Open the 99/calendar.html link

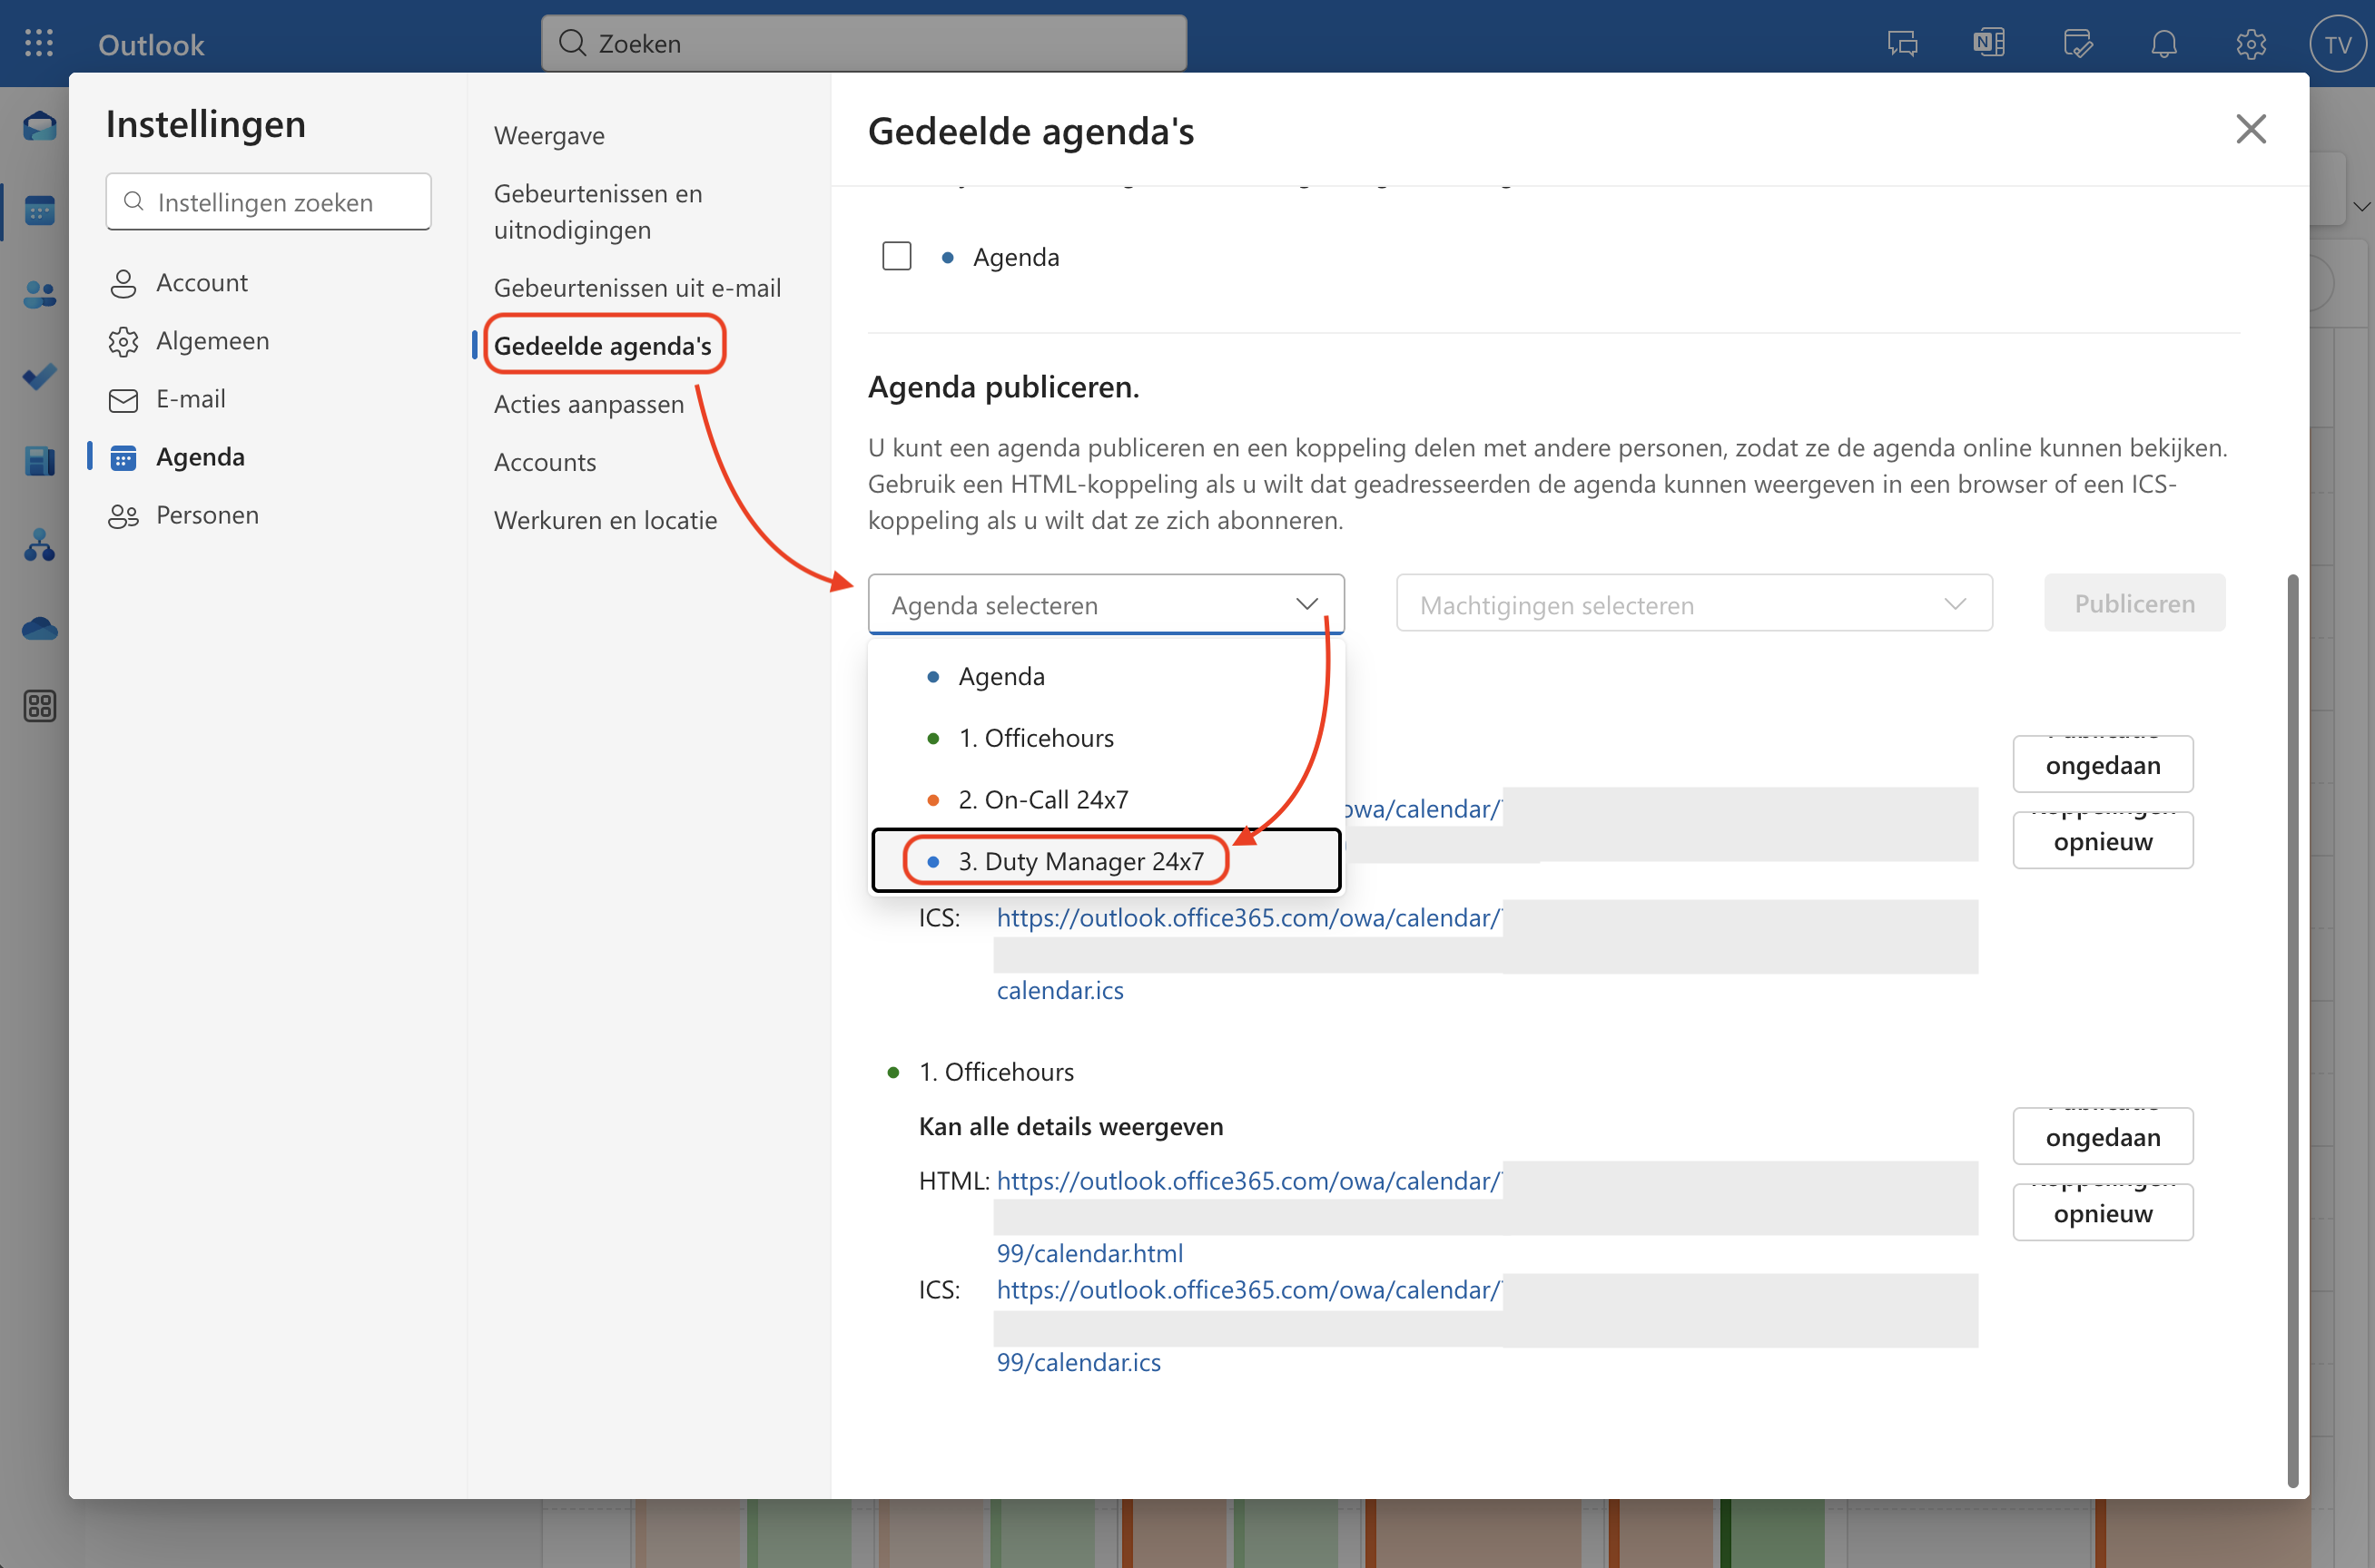[x=1089, y=1253]
